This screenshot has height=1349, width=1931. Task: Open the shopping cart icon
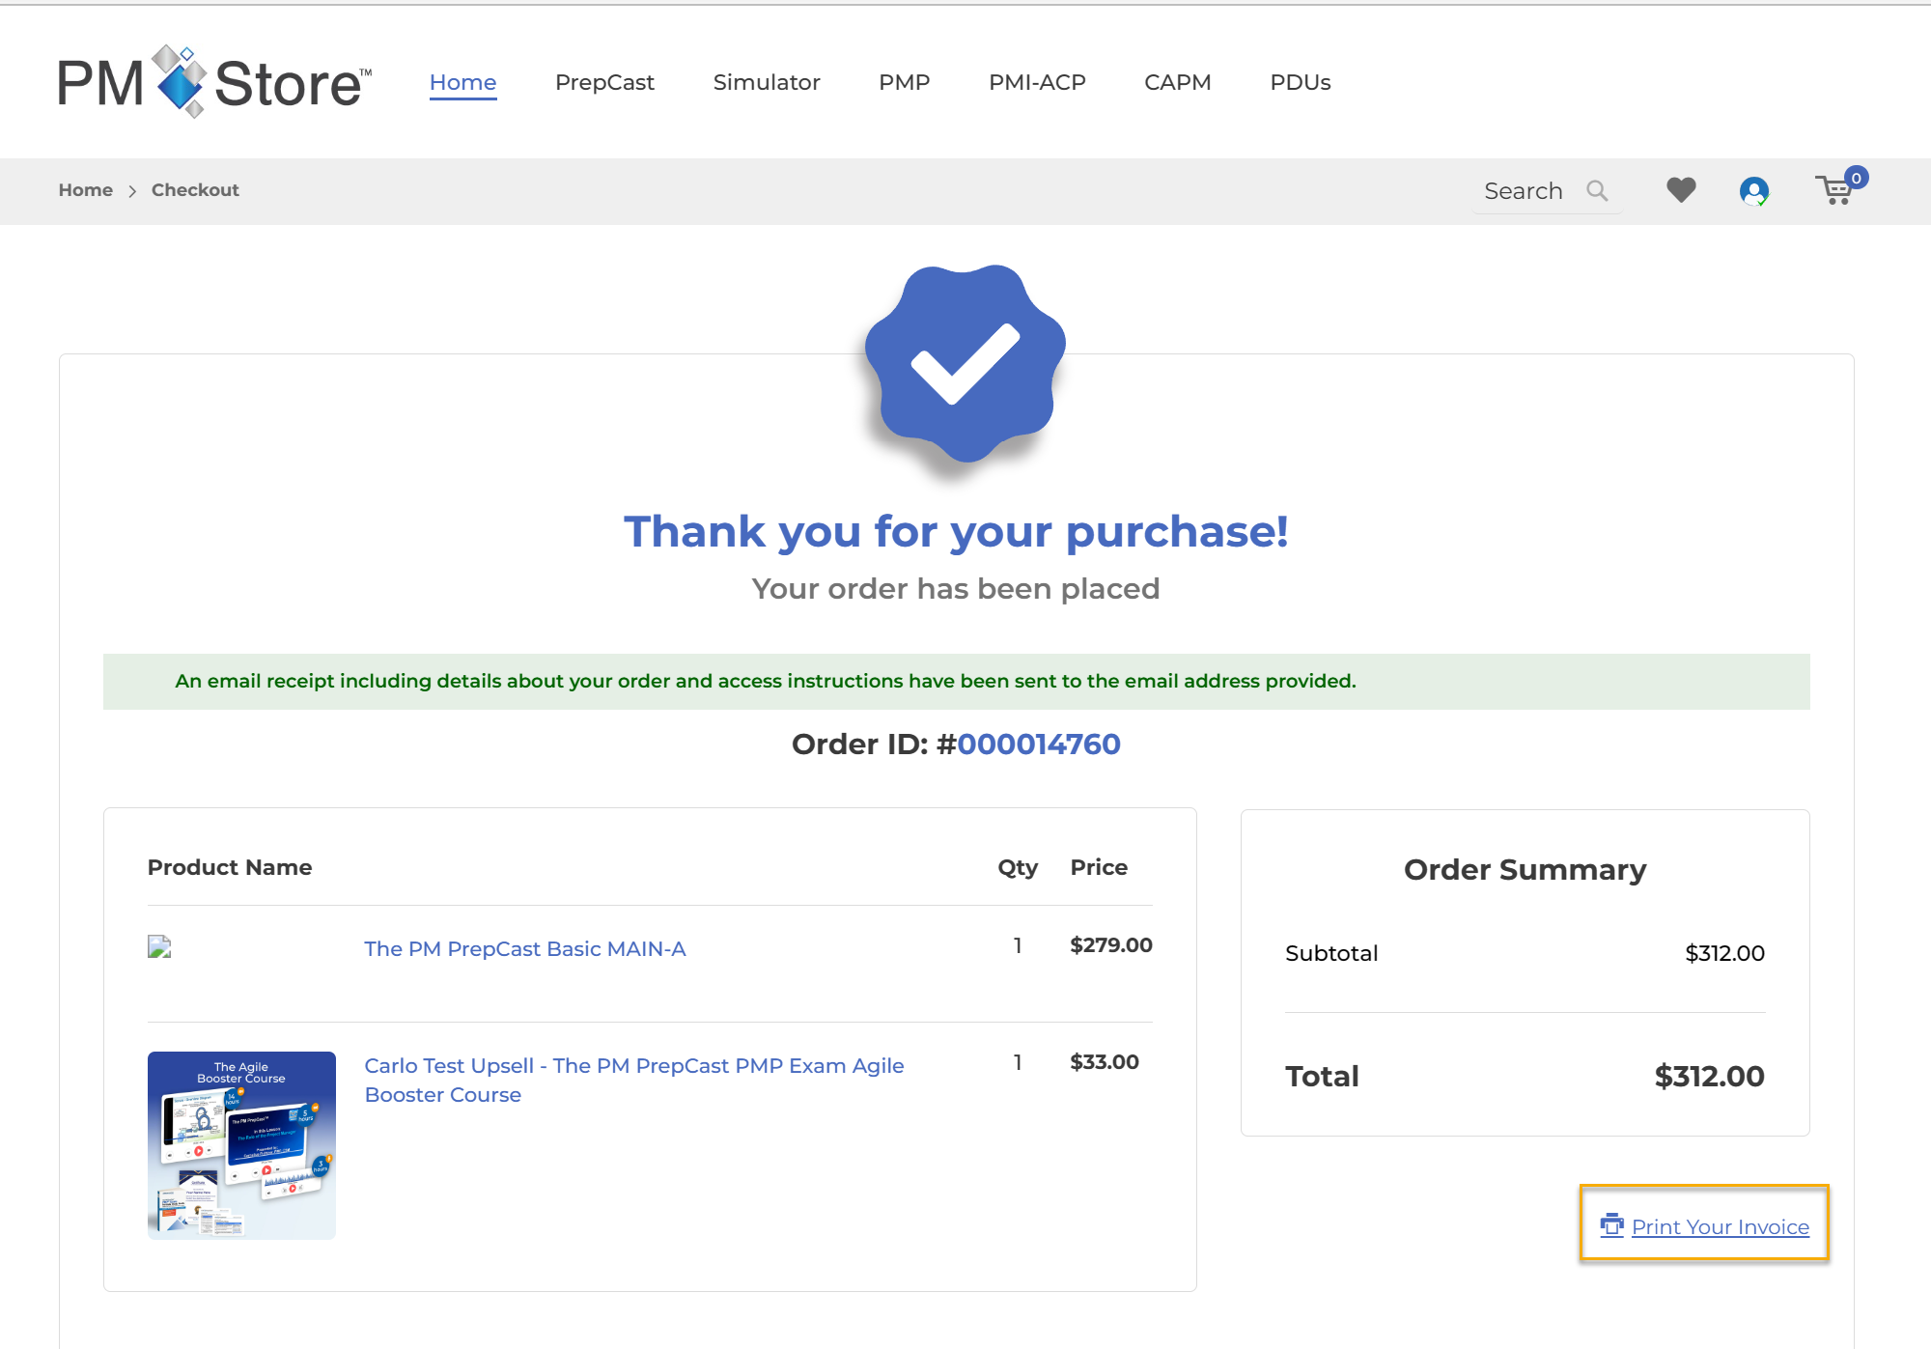click(x=1834, y=190)
